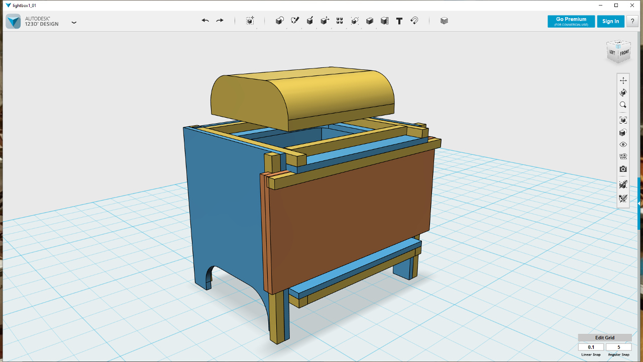Expand the side panel at right edge
Image resolution: width=643 pixels, height=362 pixels.
click(639, 203)
